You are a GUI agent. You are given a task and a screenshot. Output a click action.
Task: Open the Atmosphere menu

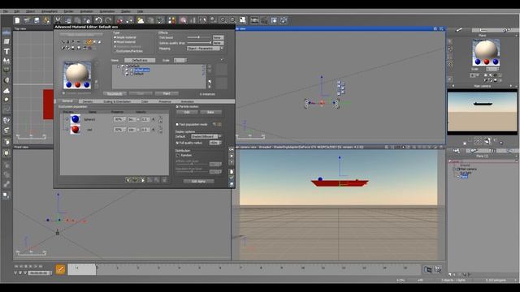click(49, 11)
